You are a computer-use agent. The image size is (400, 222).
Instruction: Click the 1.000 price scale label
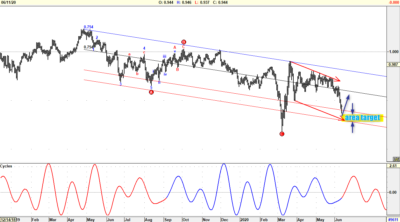393,52
